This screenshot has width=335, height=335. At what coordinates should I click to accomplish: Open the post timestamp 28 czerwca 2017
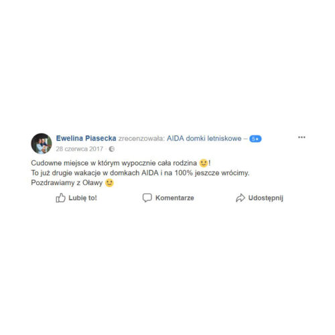pyautogui.click(x=79, y=149)
